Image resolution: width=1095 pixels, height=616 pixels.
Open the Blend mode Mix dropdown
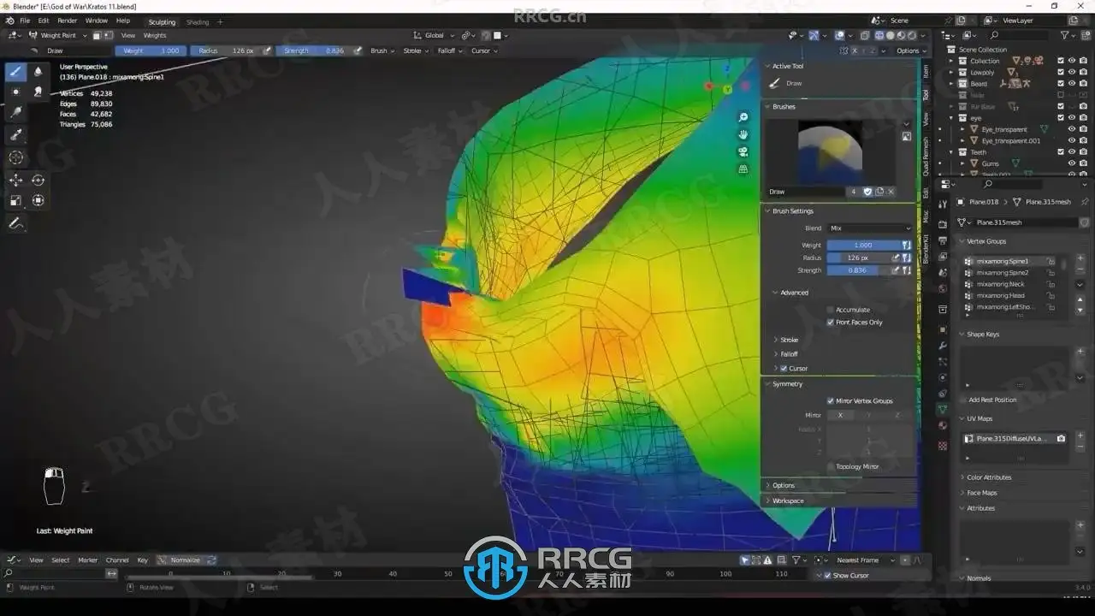869,228
